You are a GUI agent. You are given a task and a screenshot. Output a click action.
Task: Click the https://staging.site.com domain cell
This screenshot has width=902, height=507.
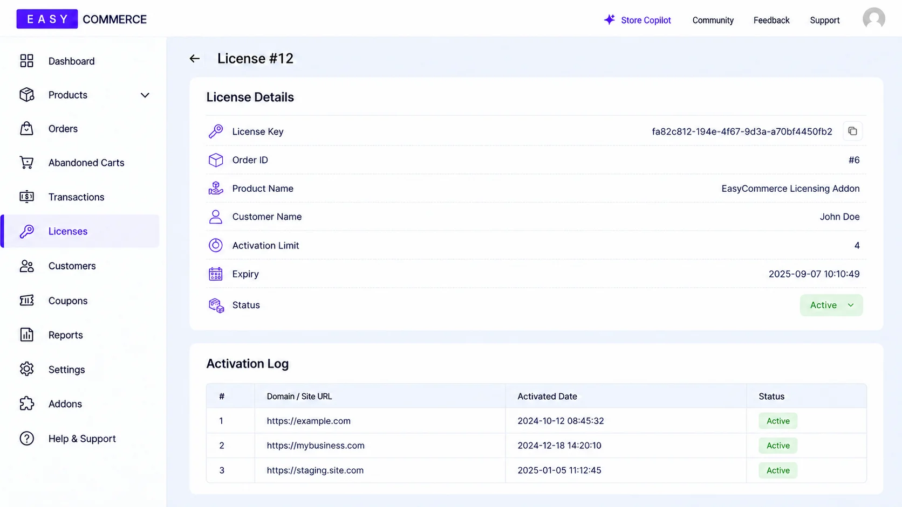click(x=315, y=470)
